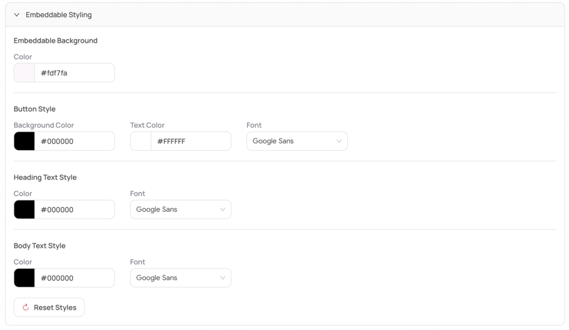Screen dimensions: 569x330
Task: Click the Body Text color hex field
Action: click(x=74, y=278)
